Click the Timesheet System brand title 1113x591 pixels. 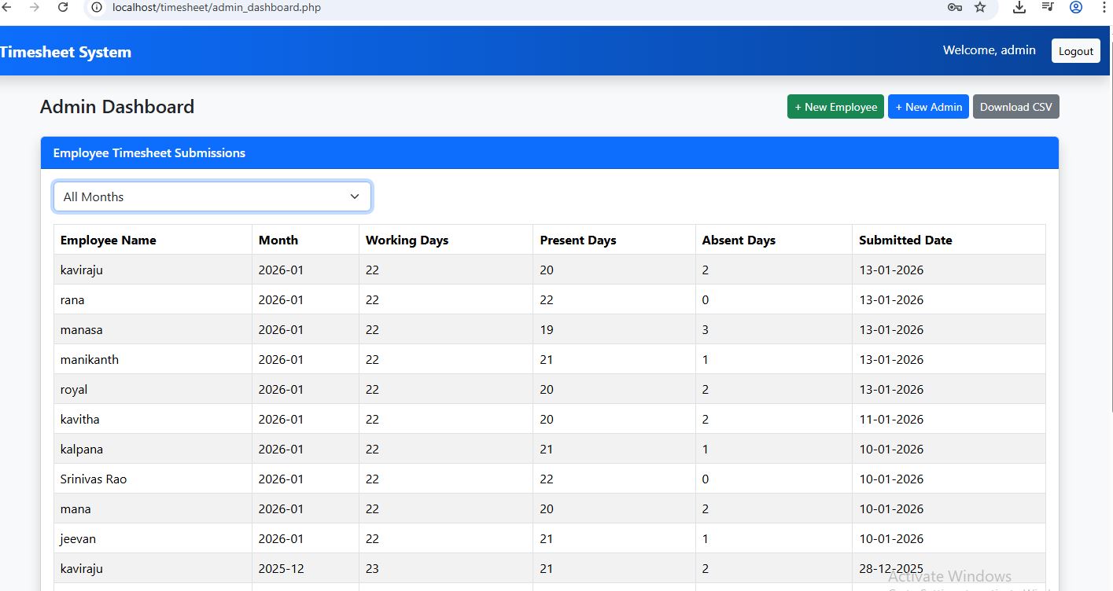(65, 52)
